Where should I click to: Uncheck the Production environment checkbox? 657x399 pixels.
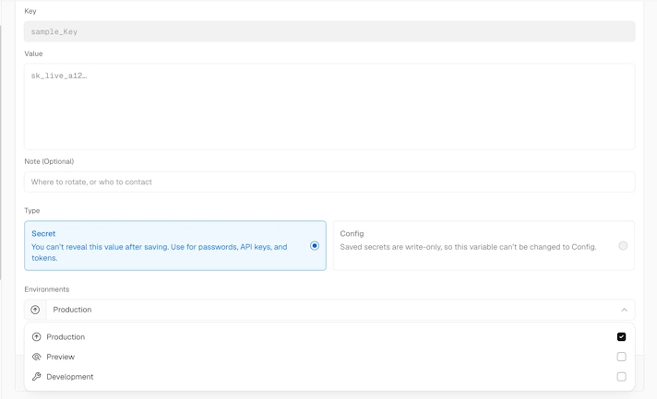tap(621, 336)
